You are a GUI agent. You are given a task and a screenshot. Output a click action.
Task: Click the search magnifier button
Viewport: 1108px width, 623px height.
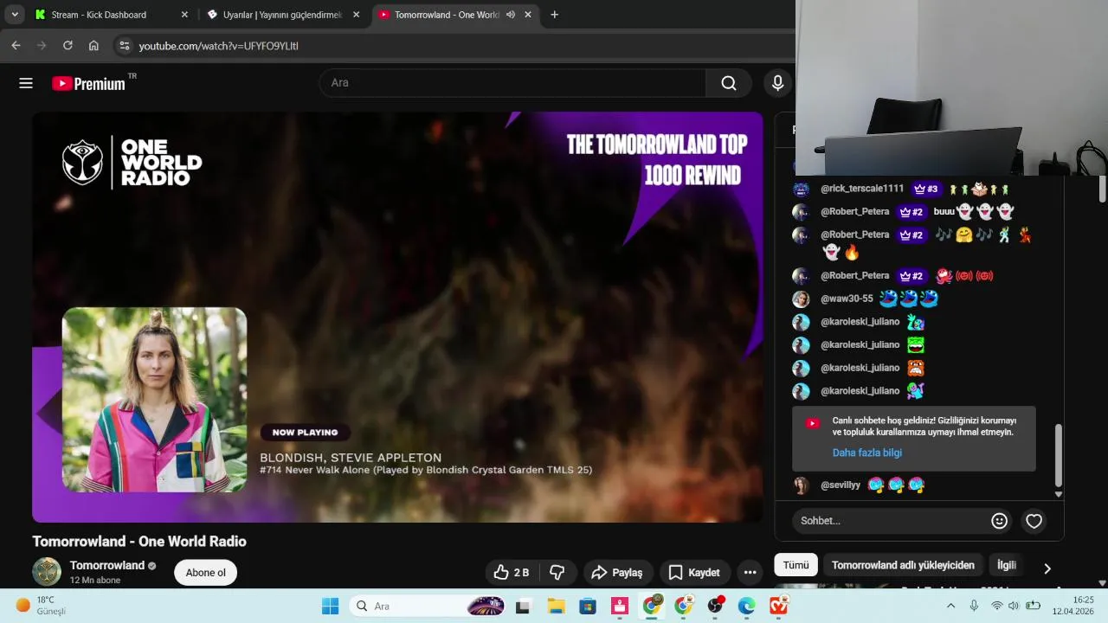click(x=729, y=83)
